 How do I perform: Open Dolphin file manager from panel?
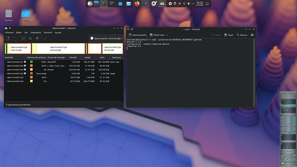pyautogui.click(x=129, y=3)
